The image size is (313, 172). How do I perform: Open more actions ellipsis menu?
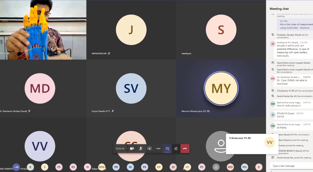pyautogui.click(x=158, y=149)
